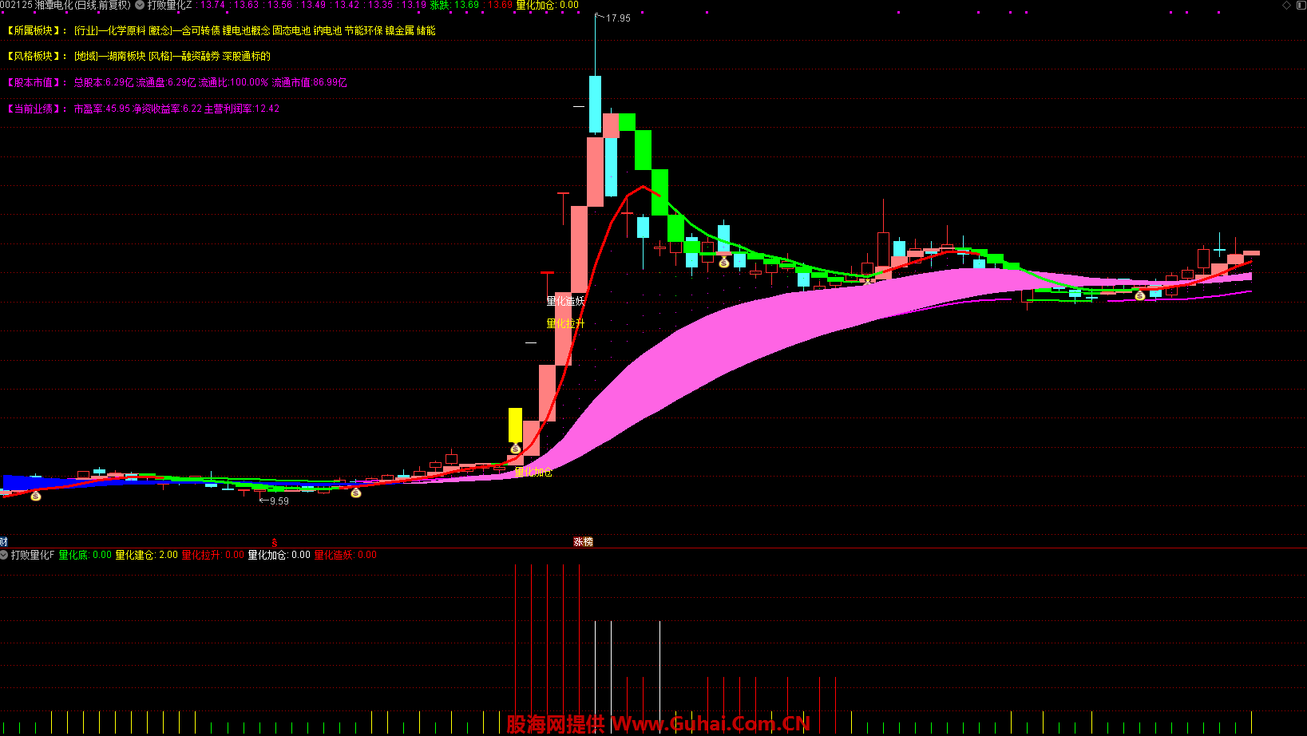Open the dropdown arrow beside 打败量化Z
The height and width of the screenshot is (736, 1307).
[141, 5]
